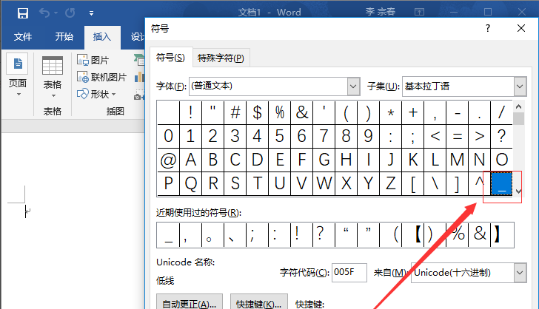Pick the recent semicolon ; symbol
Image resolution: width=539 pixels, height=309 pixels.
coord(257,235)
